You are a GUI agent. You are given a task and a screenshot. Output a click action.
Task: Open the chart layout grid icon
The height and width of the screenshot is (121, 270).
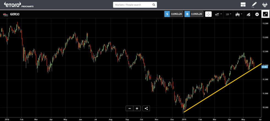coord(243,5)
